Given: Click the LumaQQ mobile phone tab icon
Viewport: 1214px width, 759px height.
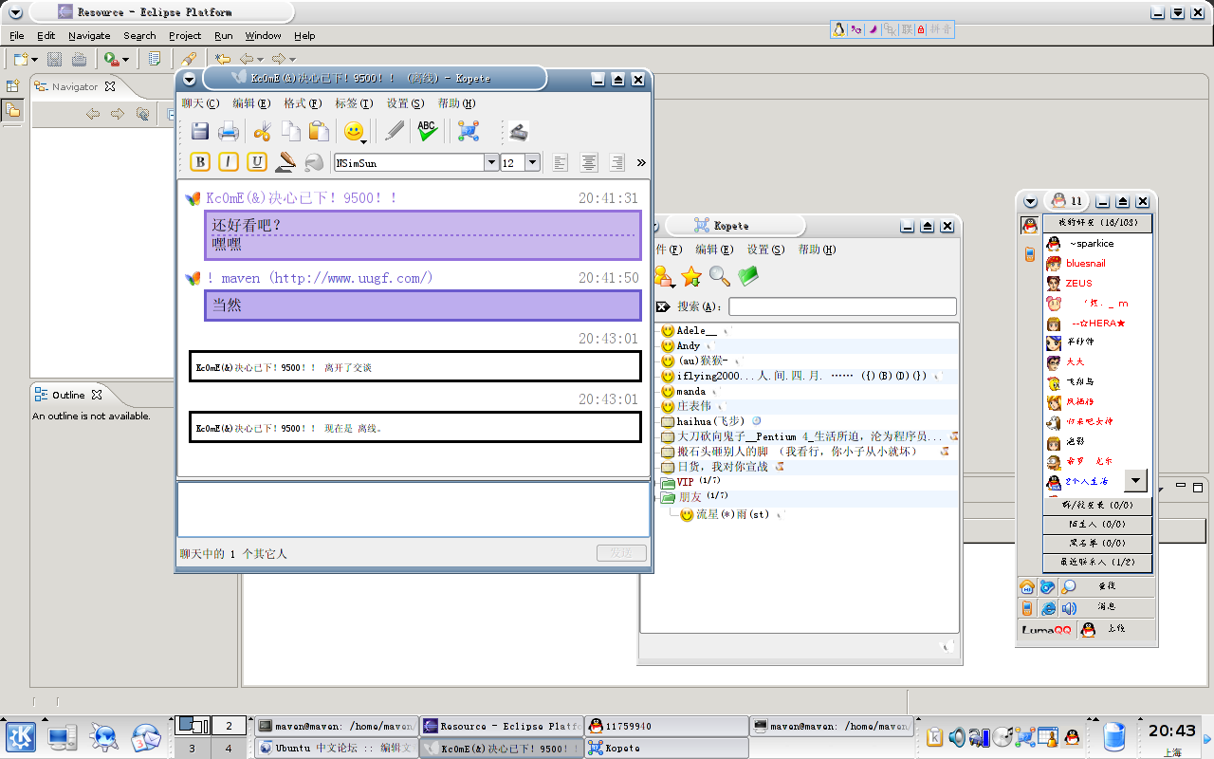Looking at the screenshot, I should pos(1029,254).
